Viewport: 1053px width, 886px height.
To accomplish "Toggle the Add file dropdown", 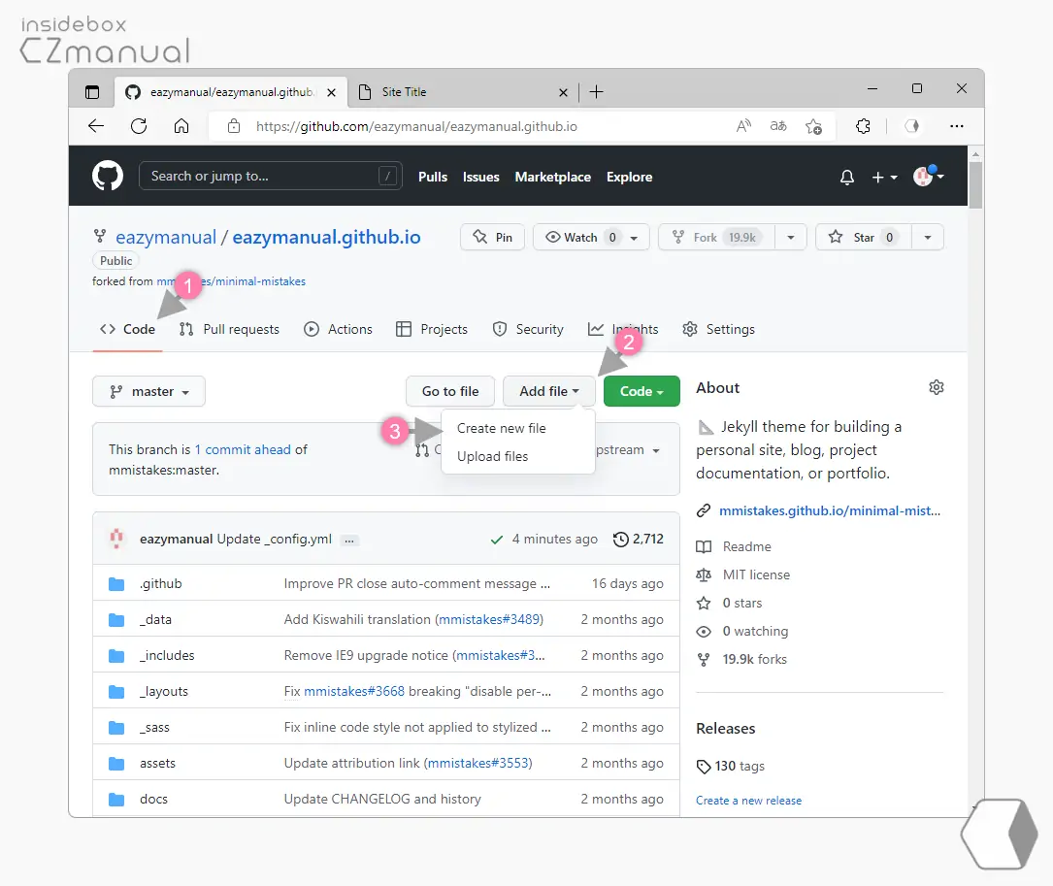I will click(548, 391).
